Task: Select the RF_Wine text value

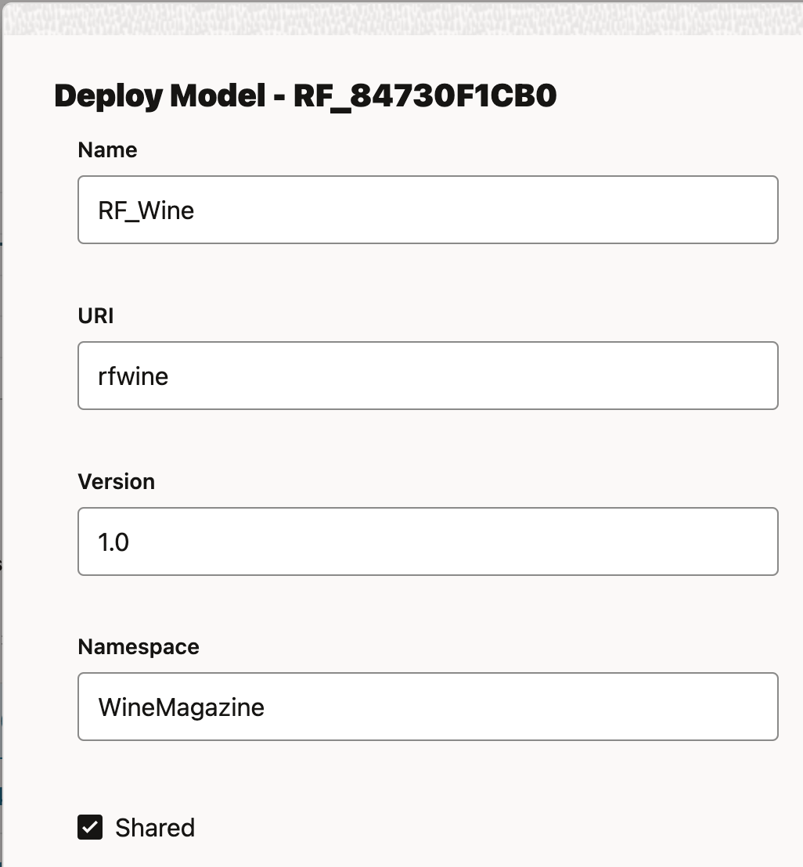Action: [145, 210]
